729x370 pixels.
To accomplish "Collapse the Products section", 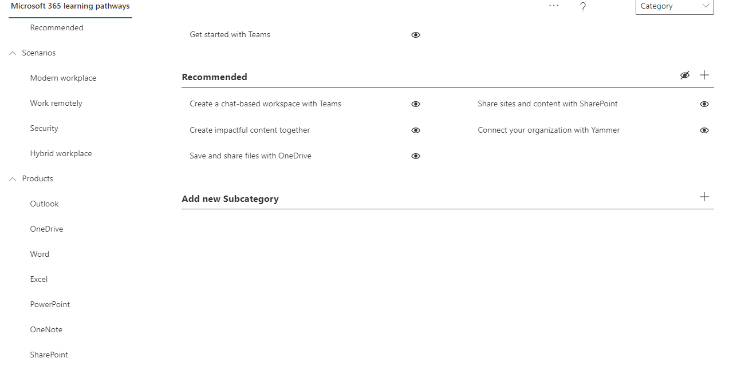I will coord(13,178).
